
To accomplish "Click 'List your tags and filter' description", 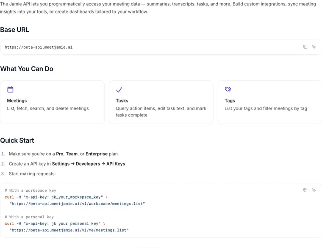I will tap(266, 108).
